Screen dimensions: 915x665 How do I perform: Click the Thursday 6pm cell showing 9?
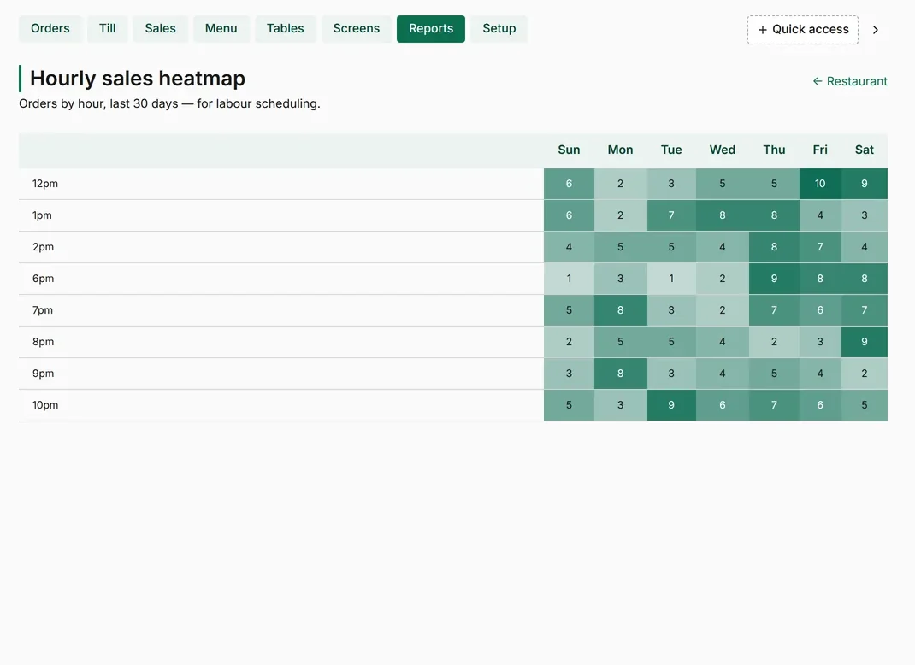pyautogui.click(x=775, y=279)
